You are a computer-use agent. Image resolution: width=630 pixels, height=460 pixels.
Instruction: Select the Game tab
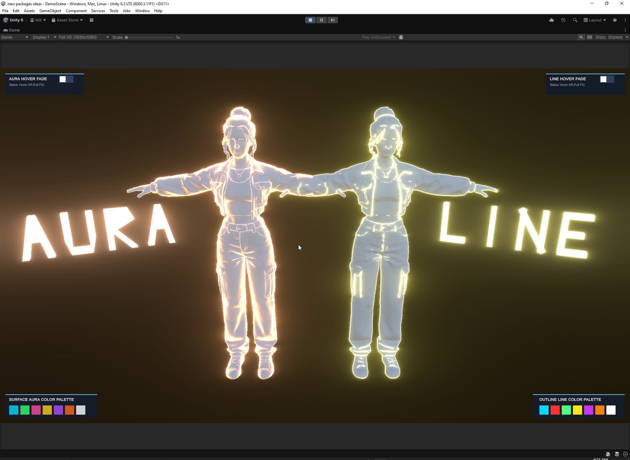click(x=11, y=30)
